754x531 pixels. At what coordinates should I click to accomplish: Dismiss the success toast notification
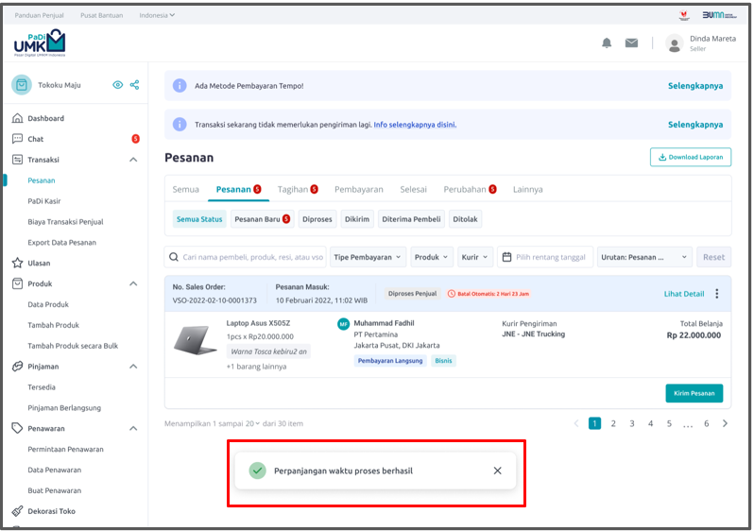(497, 471)
